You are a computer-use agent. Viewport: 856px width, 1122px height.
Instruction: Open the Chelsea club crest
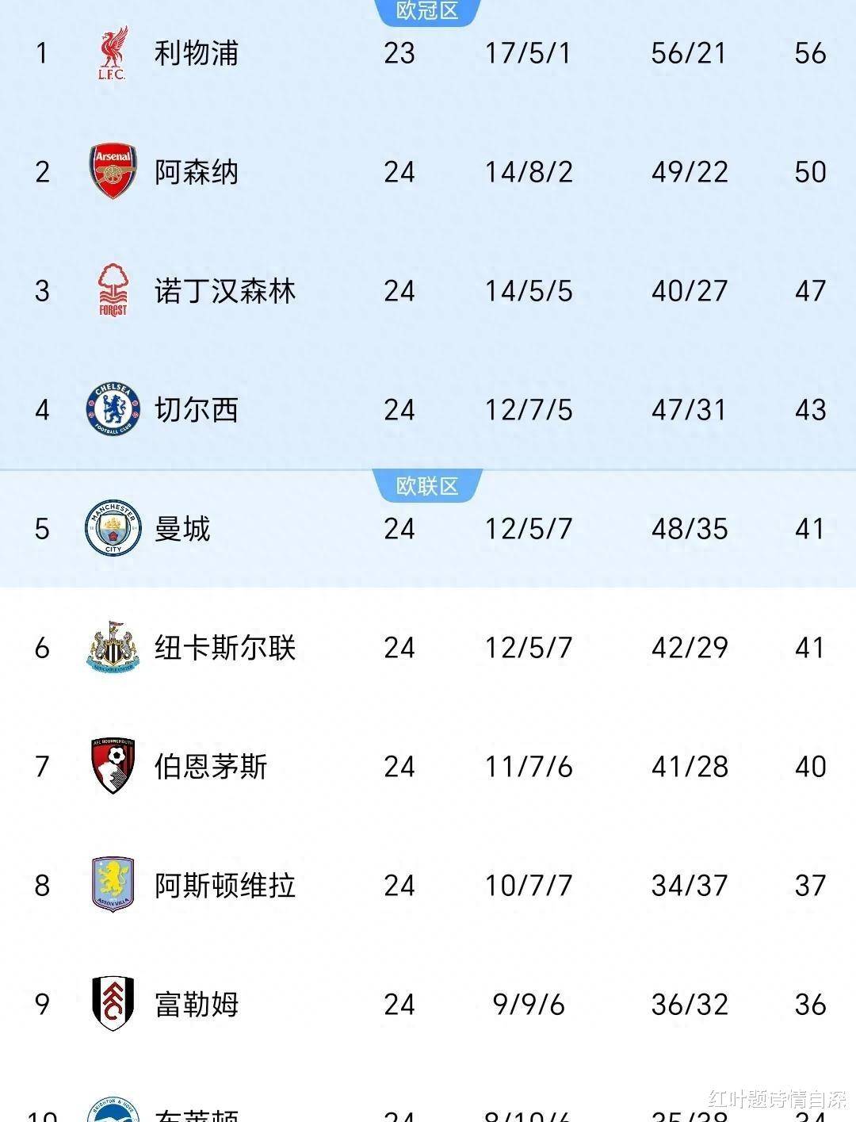point(113,409)
